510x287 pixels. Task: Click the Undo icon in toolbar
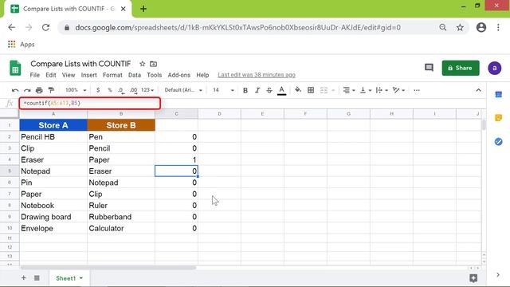point(15,90)
